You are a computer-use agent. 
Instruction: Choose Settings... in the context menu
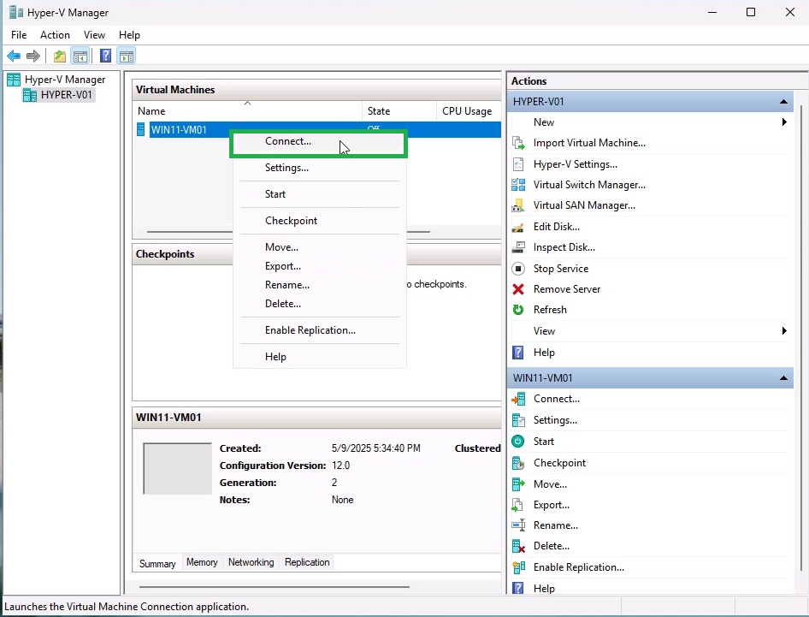click(x=320, y=168)
